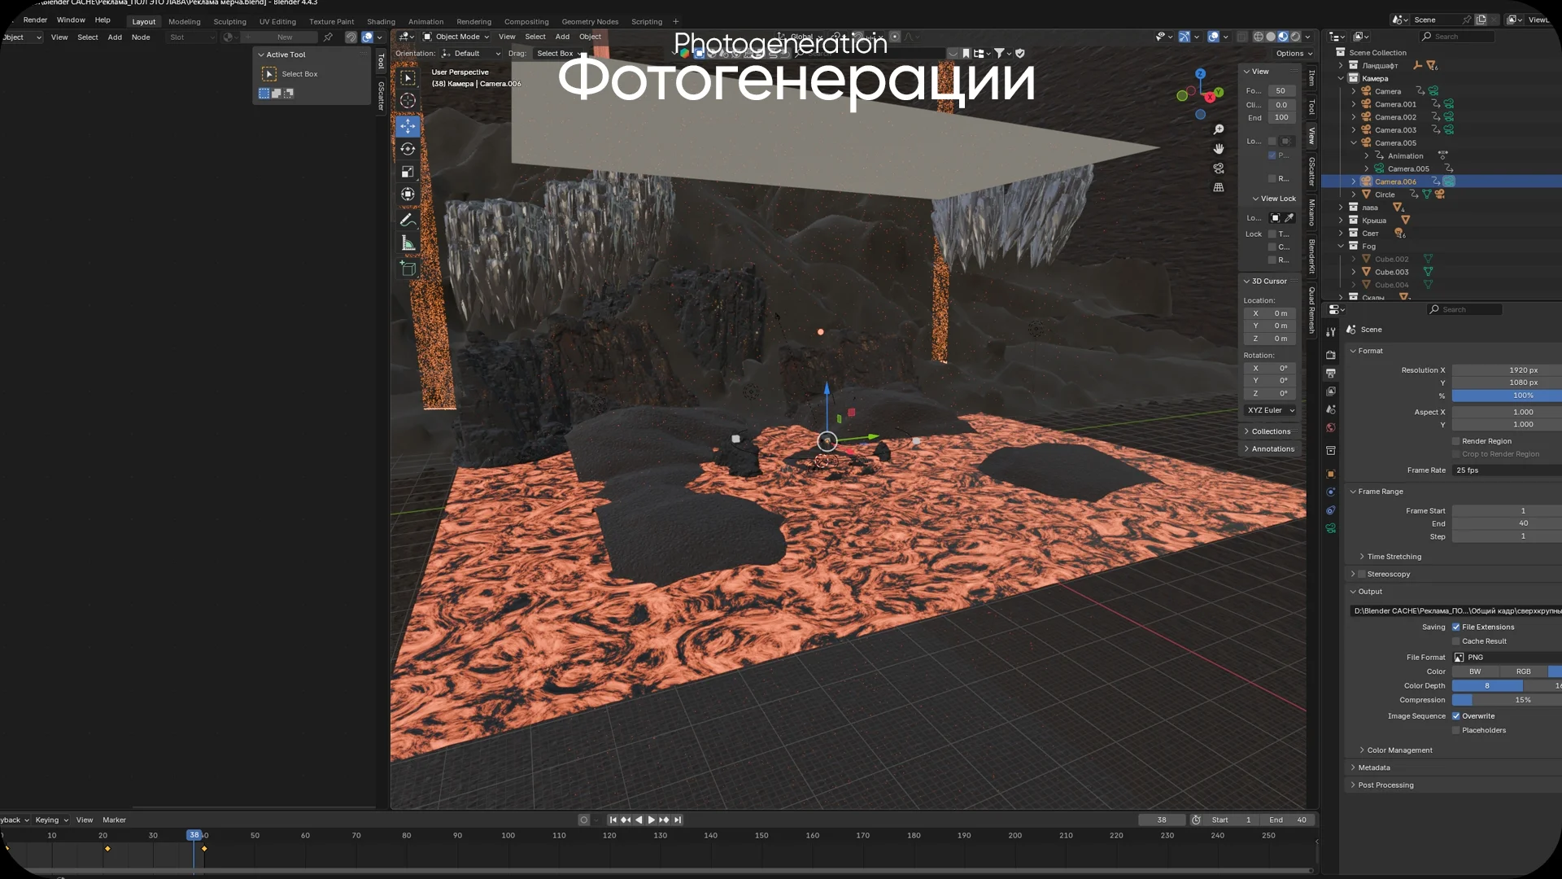Switch to the Shading workspace tab
This screenshot has height=879, width=1562.
point(381,22)
